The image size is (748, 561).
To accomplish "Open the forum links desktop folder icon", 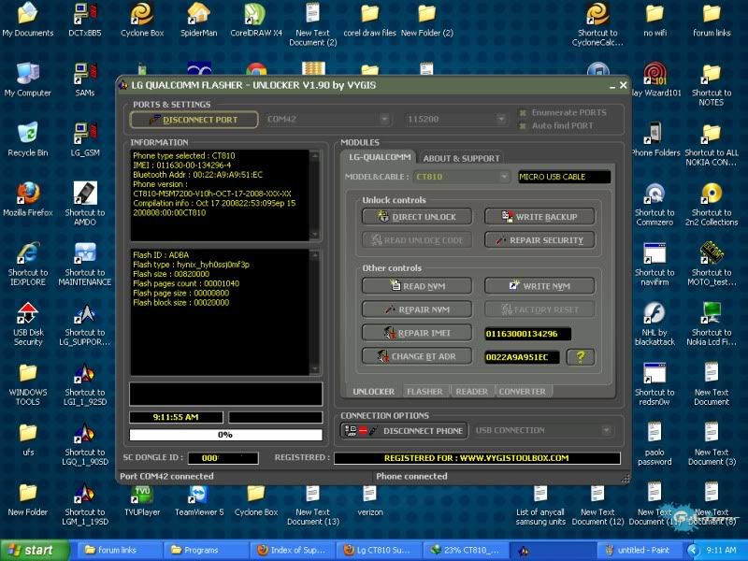I will pos(712,20).
